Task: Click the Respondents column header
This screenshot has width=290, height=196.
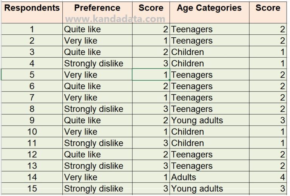Action: coord(32,8)
